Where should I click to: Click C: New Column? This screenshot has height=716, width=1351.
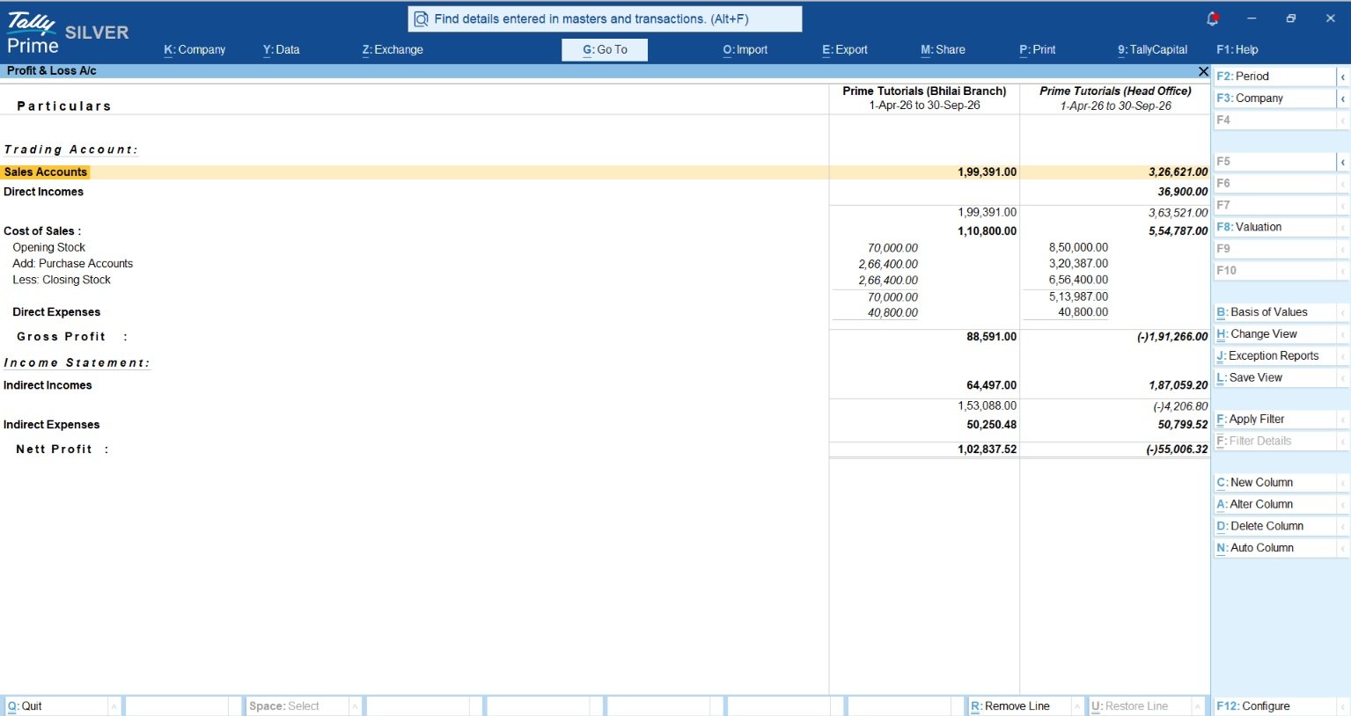(x=1274, y=483)
